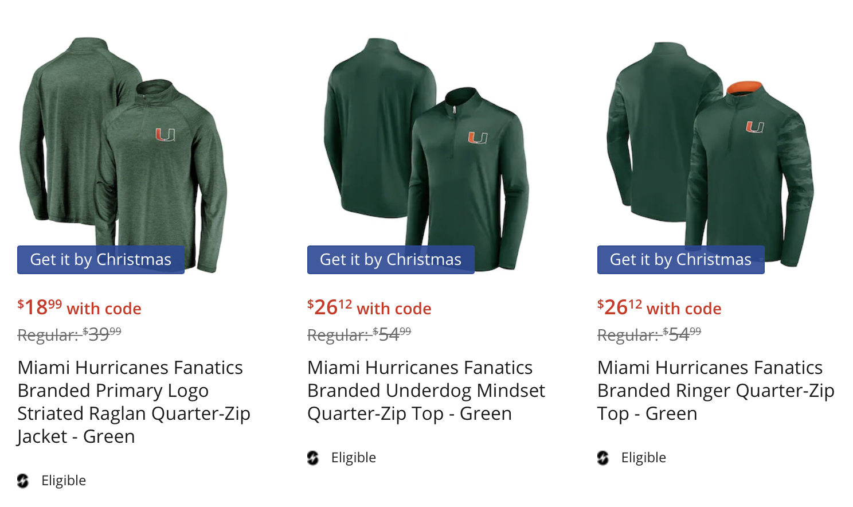The height and width of the screenshot is (507, 853).
Task: Click the Regular $39.99 strikethrough price
Action: (x=69, y=334)
